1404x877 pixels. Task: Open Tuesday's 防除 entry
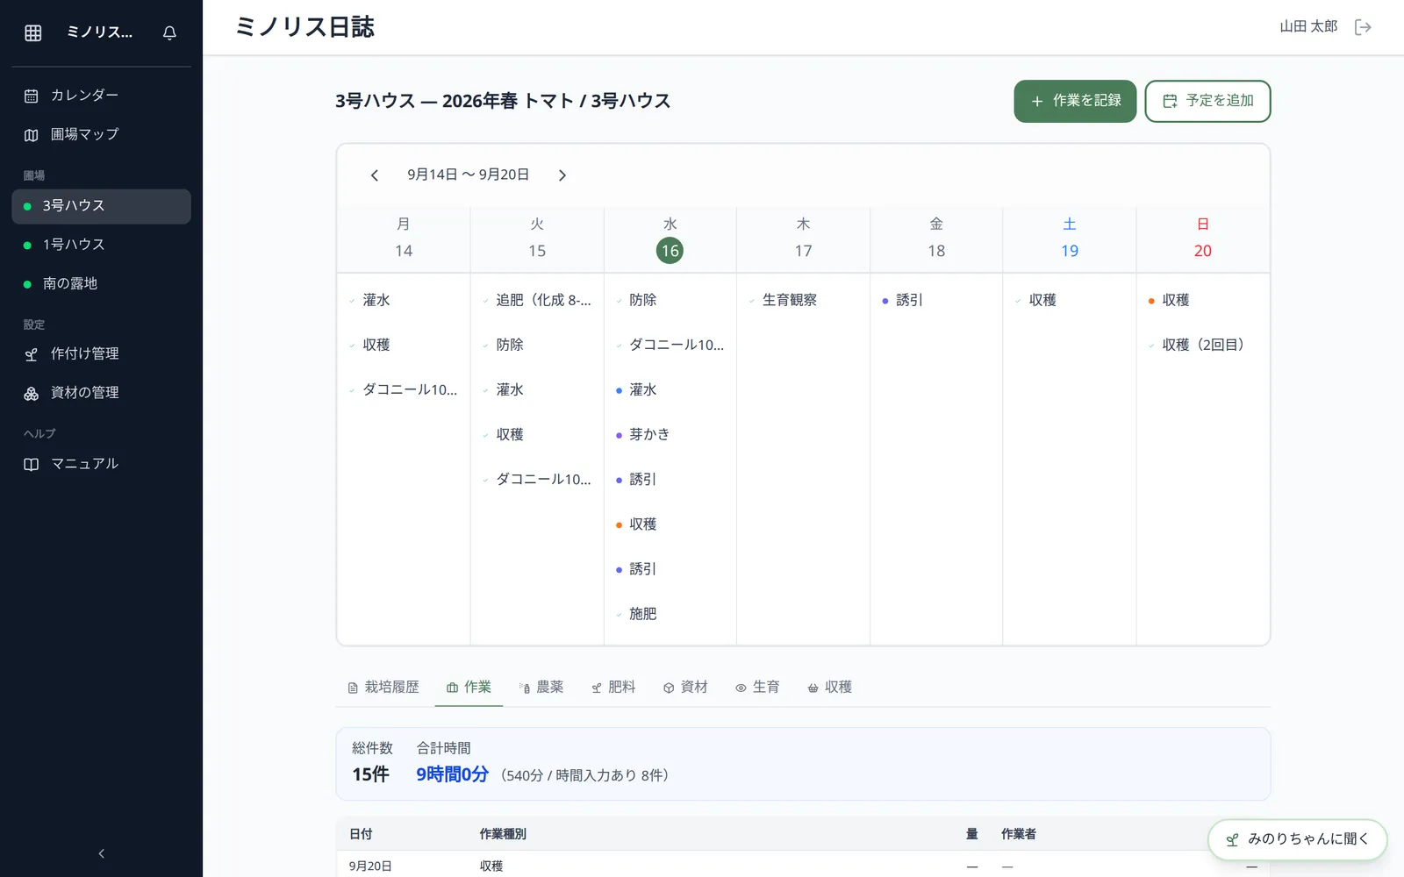point(537,345)
